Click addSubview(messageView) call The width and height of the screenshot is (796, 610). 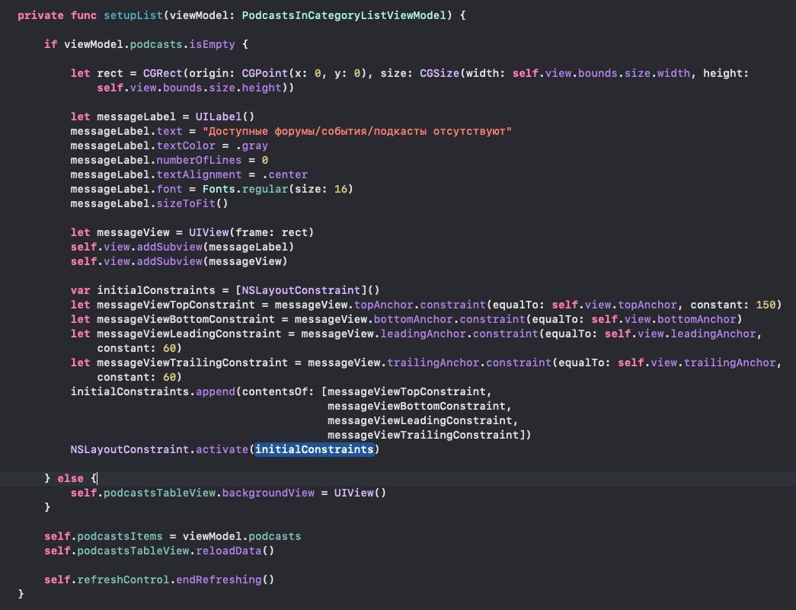(x=213, y=261)
